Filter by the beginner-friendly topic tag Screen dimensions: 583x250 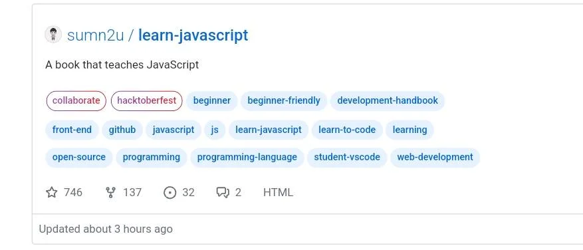(284, 101)
